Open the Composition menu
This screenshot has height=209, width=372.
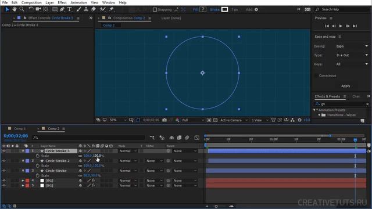click(31, 2)
